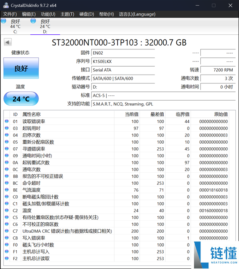This screenshot has height=269, width=239.
Task: Click the attribute name 寻道错误率
Action: point(34,149)
